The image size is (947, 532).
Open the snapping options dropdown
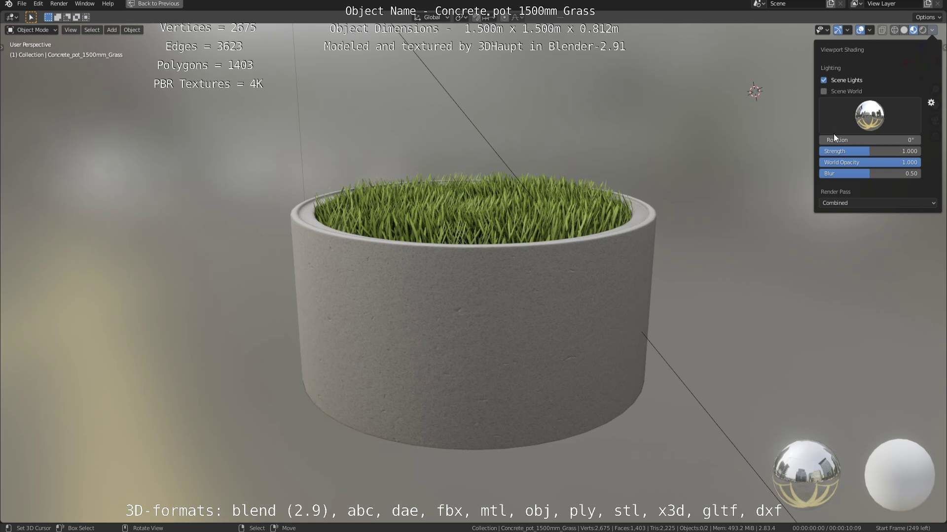(x=489, y=17)
